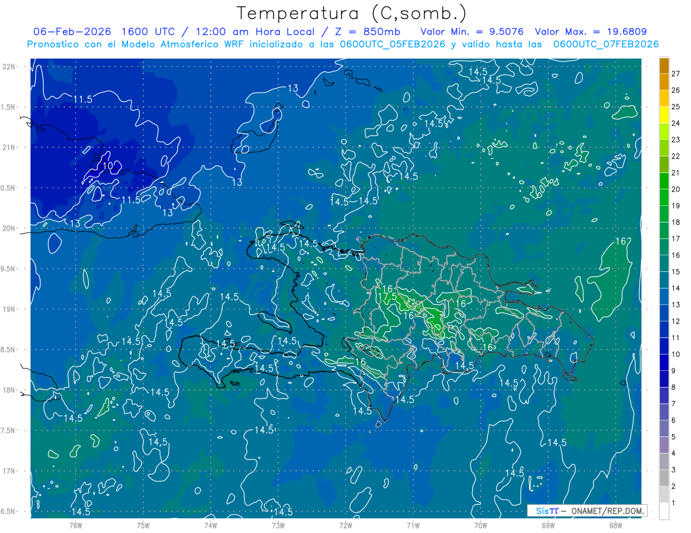Image resolution: width=691 pixels, height=533 pixels.
Task: Click colorbar label "9"
Action: [x=674, y=371]
